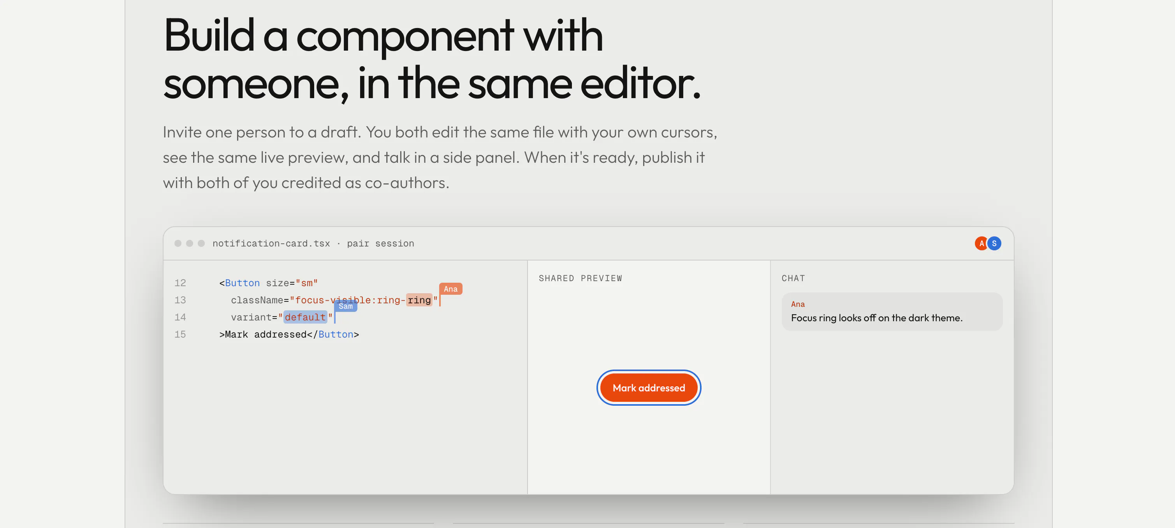Click the "Ana" cursor label in the editor
The width and height of the screenshot is (1175, 528).
click(451, 289)
